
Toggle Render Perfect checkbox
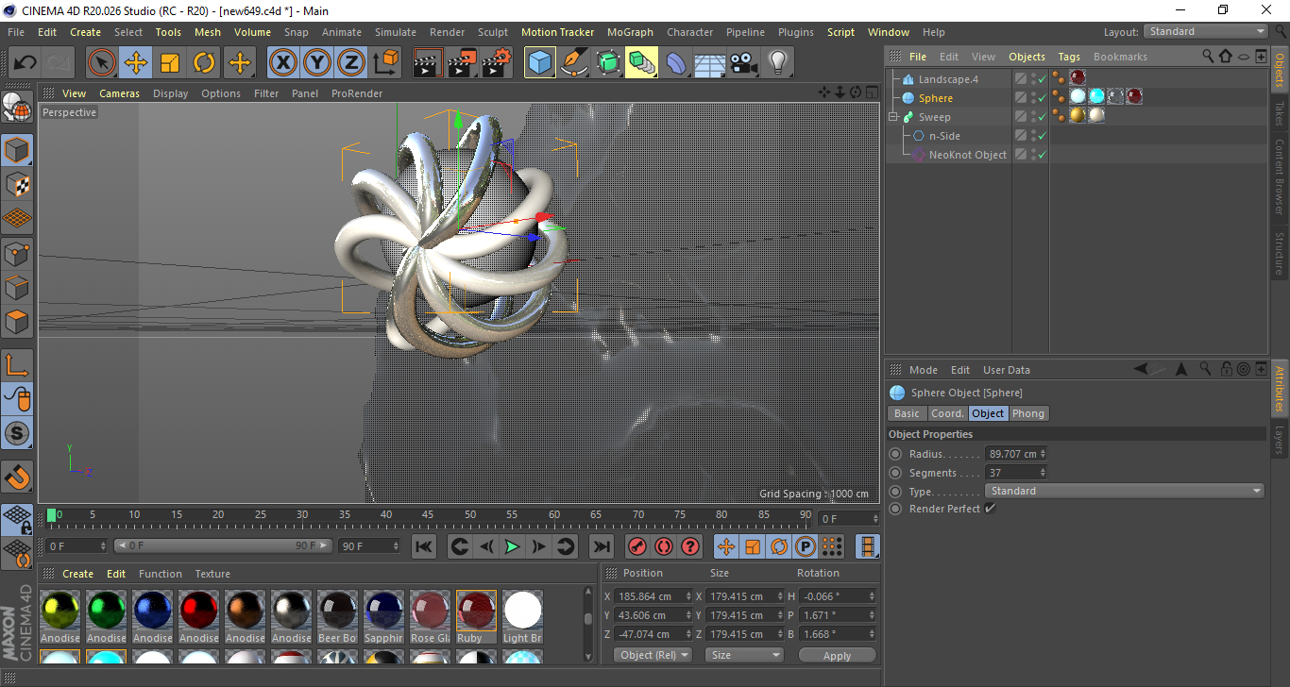pyautogui.click(x=990, y=509)
